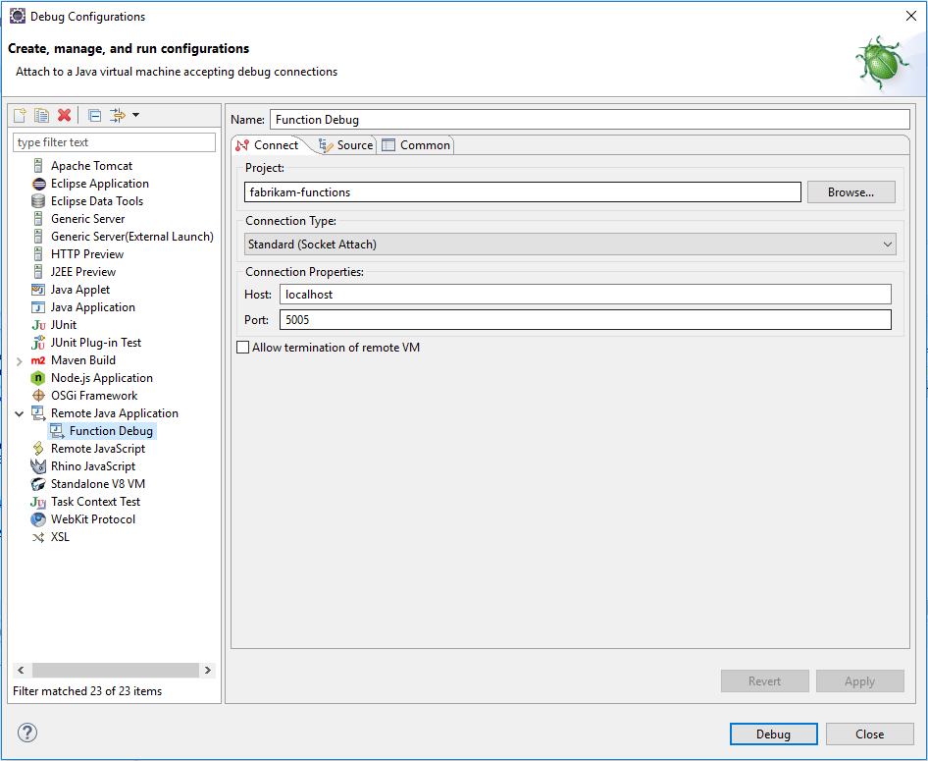The image size is (928, 761).
Task: Create a new launch configuration
Action: point(18,115)
